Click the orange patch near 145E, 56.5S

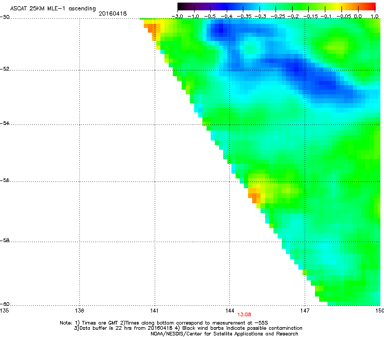(254, 196)
